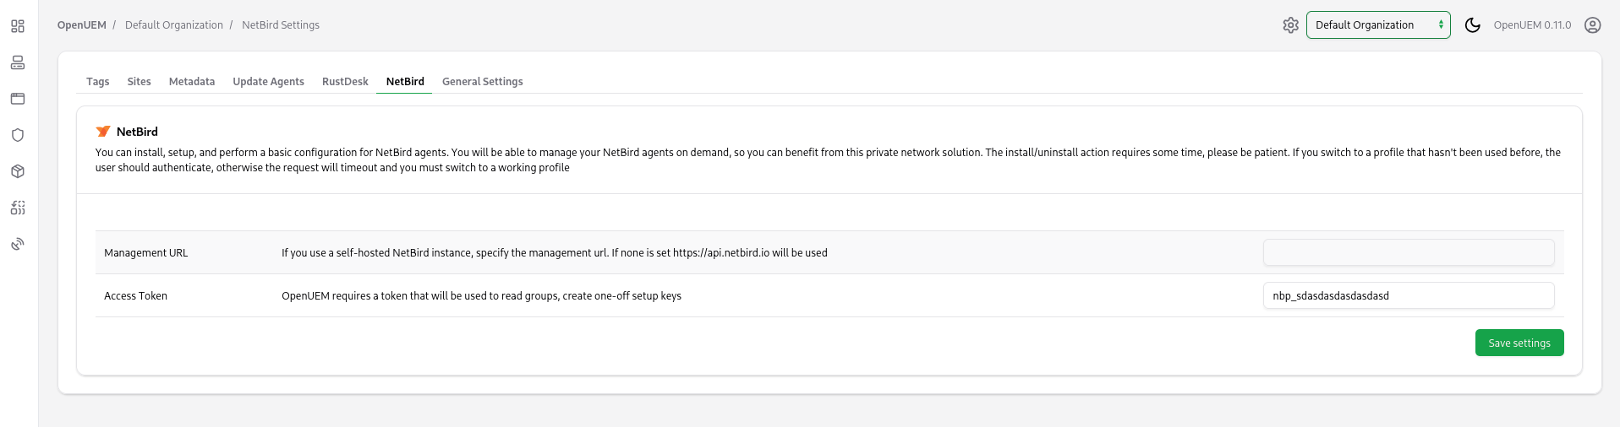Click the satellite dish sidebar icon
The width and height of the screenshot is (1620, 427).
pos(18,244)
